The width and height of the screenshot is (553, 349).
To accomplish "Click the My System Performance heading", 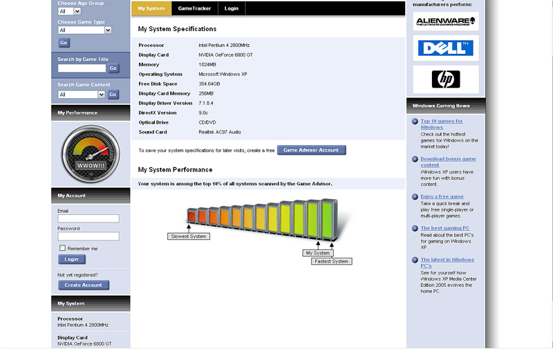I will pos(176,169).
